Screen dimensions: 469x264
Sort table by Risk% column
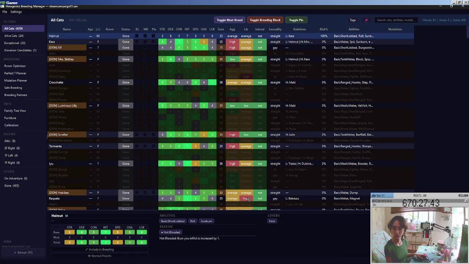point(324,29)
